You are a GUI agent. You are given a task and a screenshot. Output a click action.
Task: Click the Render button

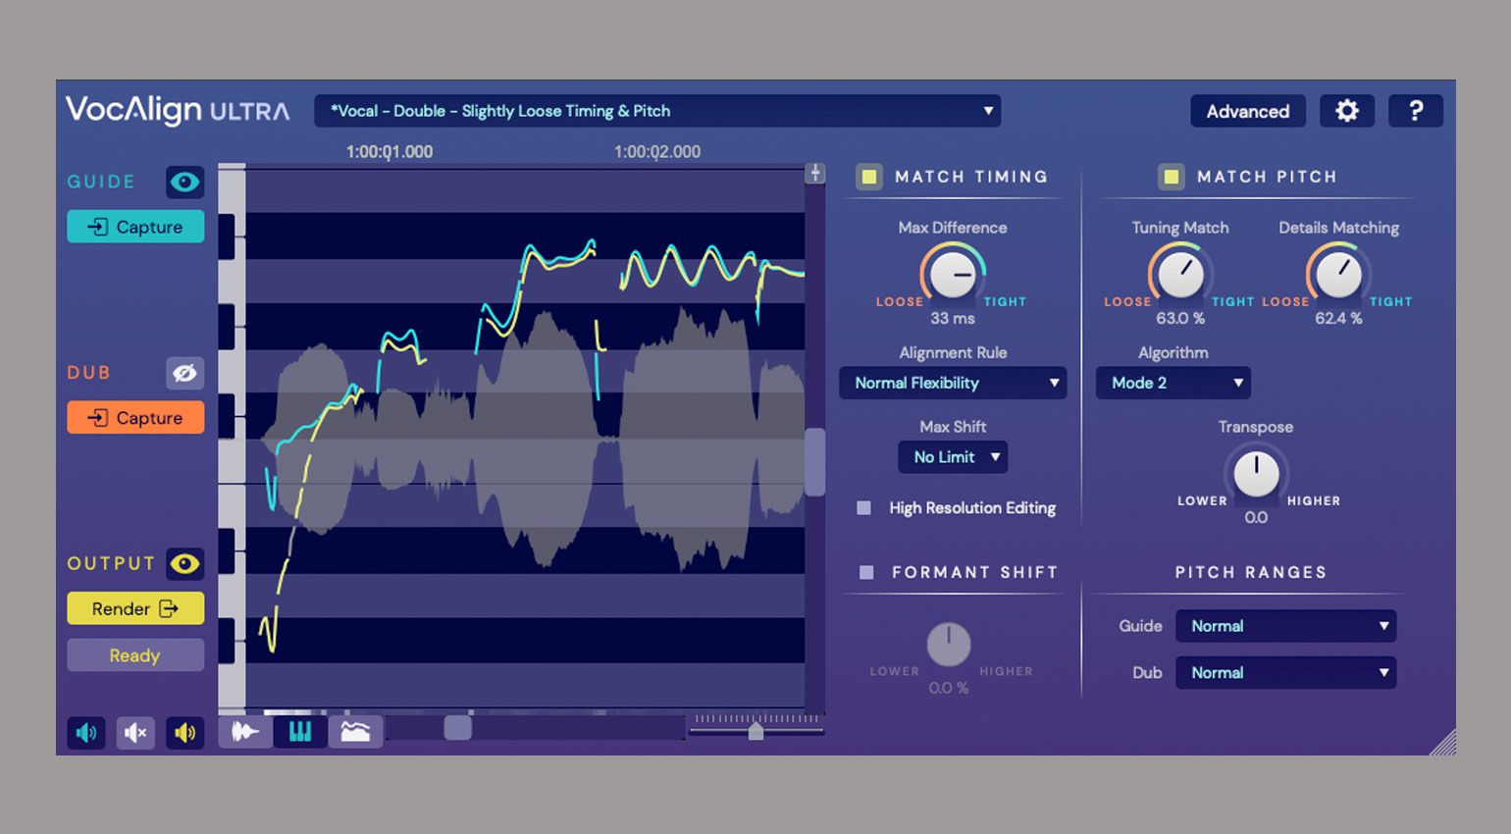pyautogui.click(x=135, y=608)
